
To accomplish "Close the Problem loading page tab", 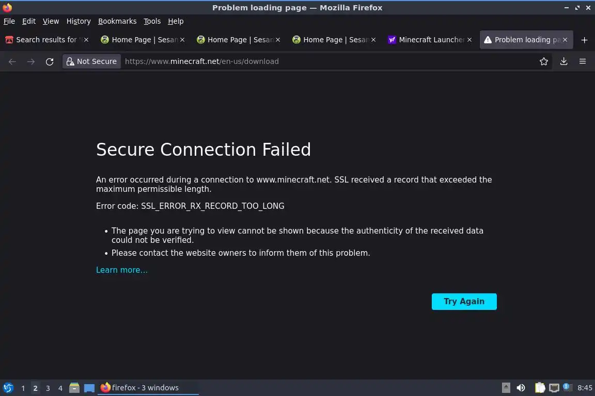I will 565,40.
